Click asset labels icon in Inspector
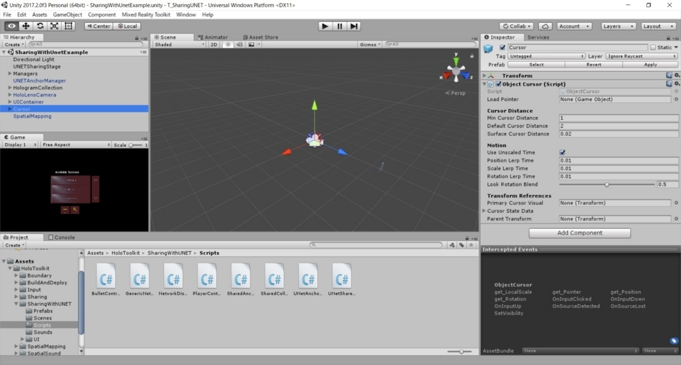Image resolution: width=681 pixels, height=365 pixels. (x=674, y=341)
